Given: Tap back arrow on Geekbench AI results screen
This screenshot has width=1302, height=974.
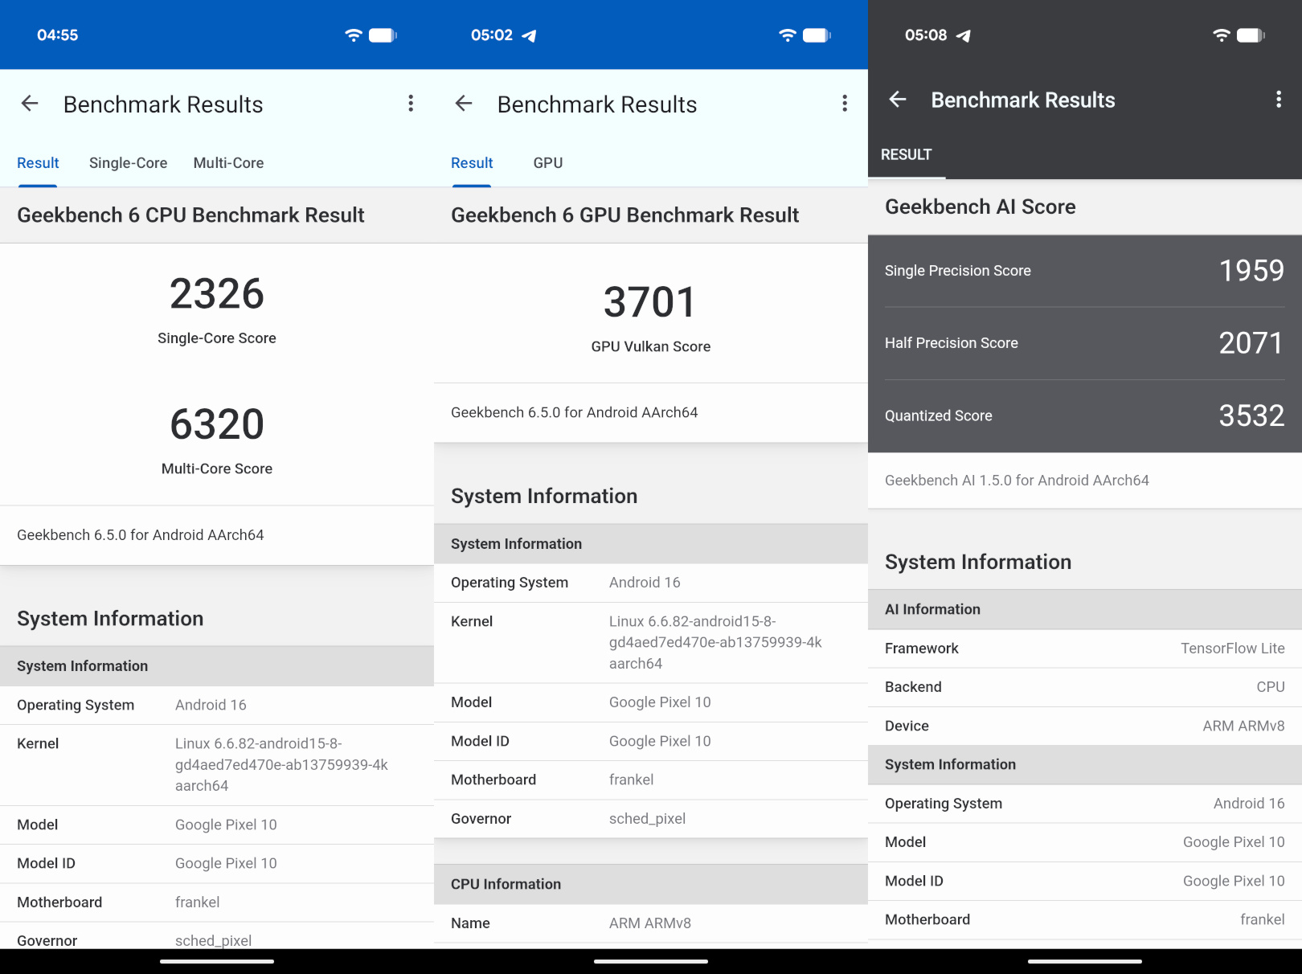Looking at the screenshot, I should (x=898, y=100).
